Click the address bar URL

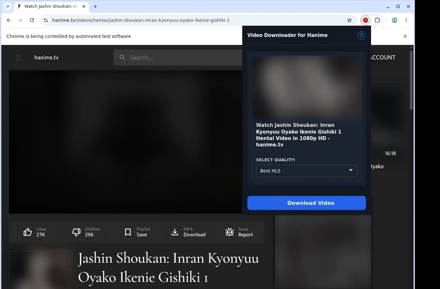coord(141,20)
